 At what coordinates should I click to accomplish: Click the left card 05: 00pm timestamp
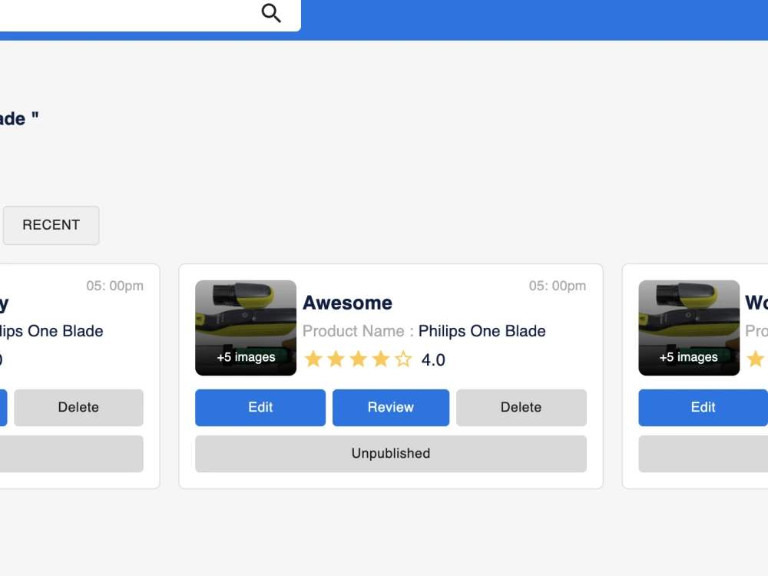click(115, 286)
